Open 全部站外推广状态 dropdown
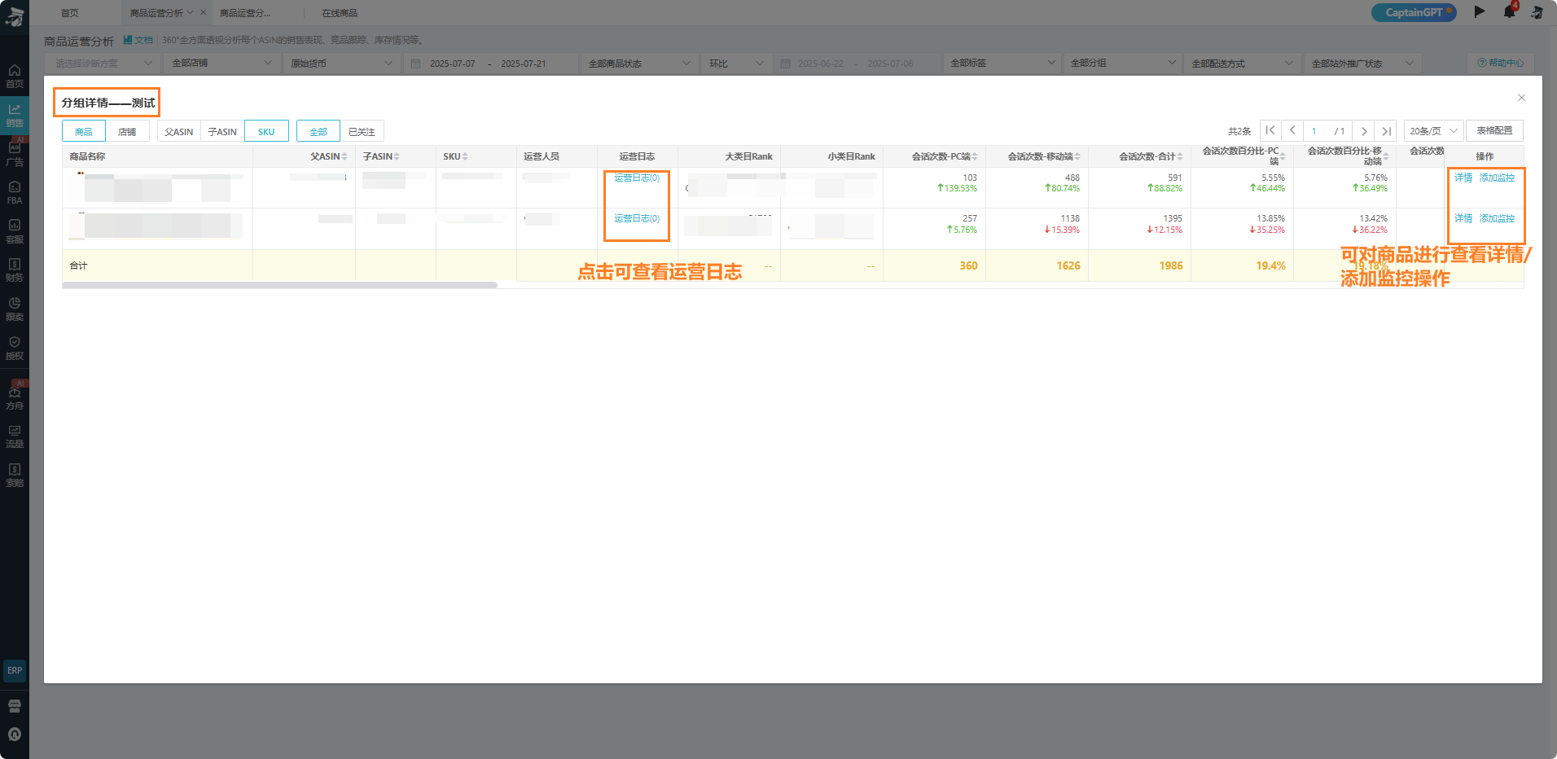 [x=1362, y=63]
